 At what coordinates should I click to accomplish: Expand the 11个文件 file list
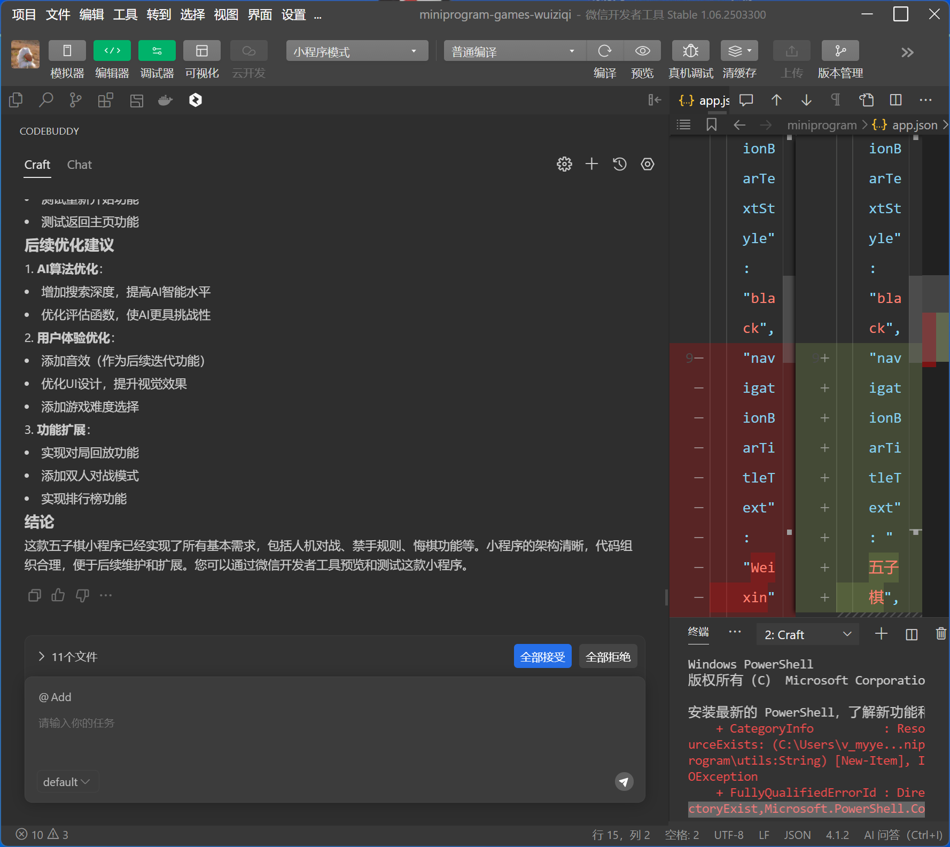click(42, 657)
